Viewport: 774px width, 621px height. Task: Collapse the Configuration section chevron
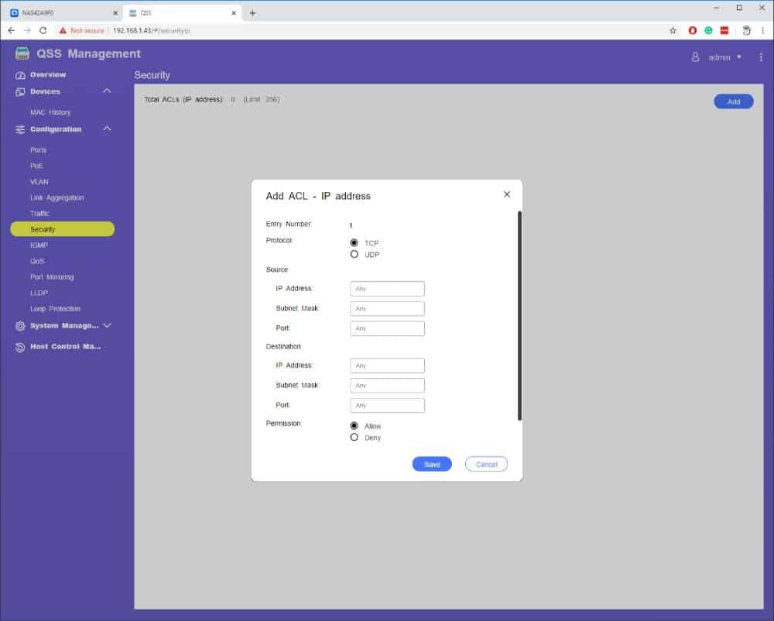click(x=107, y=129)
